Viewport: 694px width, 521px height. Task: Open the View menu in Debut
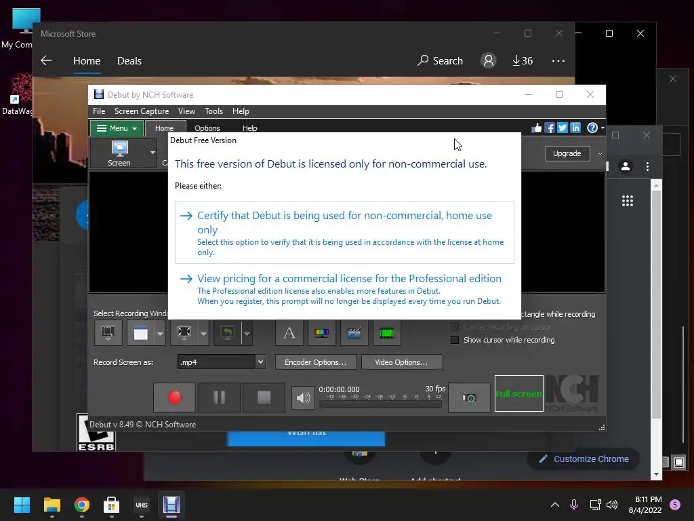(186, 111)
